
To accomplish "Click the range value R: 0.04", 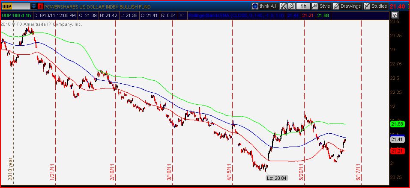I will 168,16.
